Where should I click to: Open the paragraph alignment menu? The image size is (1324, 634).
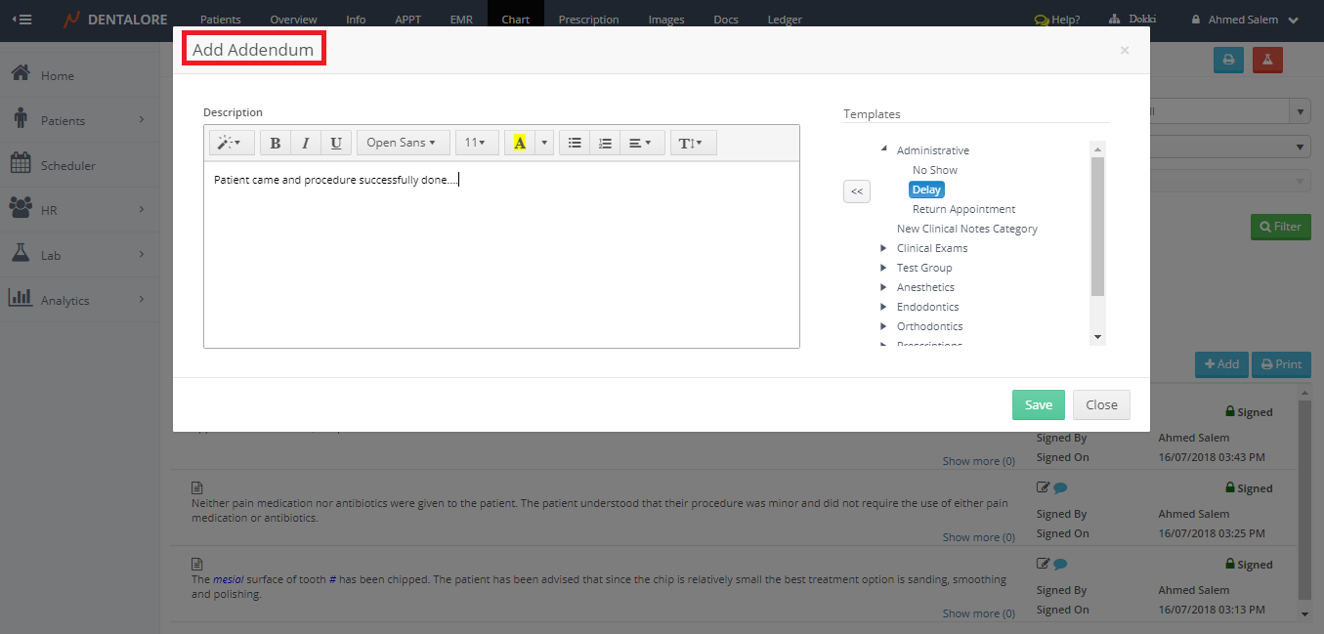(640, 143)
